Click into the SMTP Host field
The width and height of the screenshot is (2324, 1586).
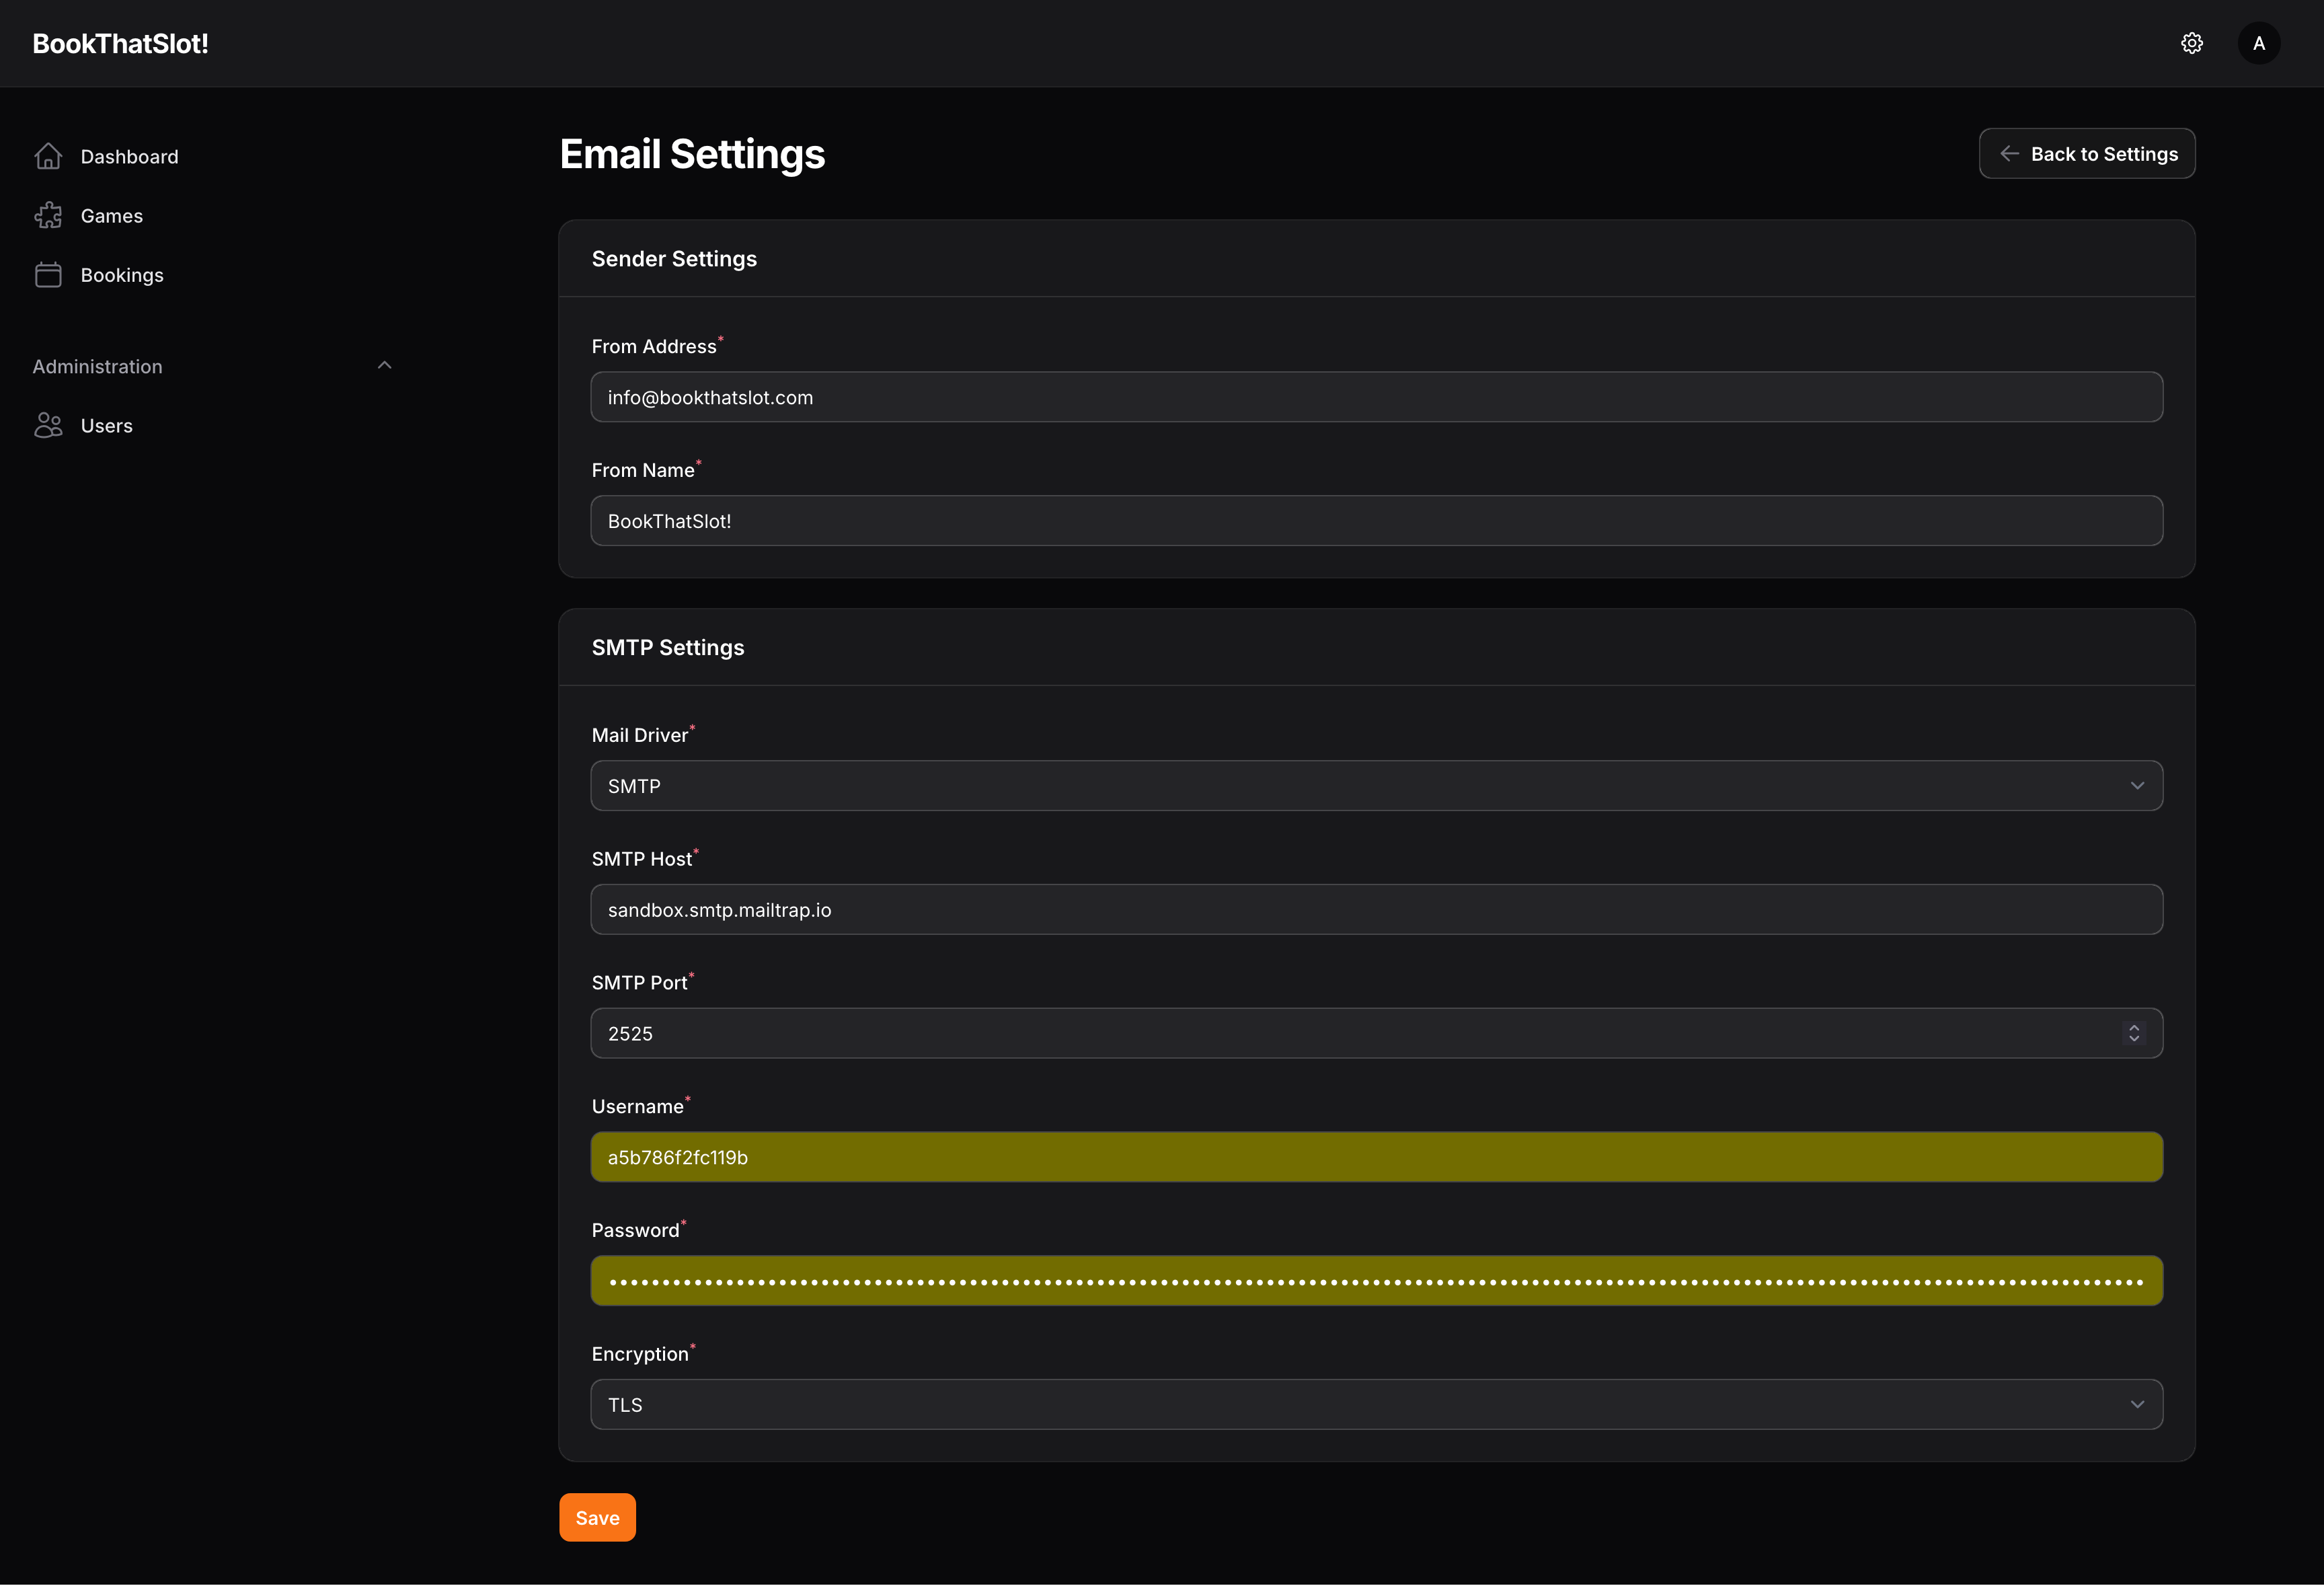point(1376,910)
